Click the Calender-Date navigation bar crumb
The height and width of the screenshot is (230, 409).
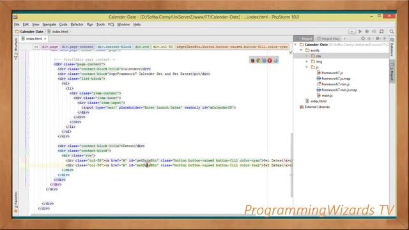coord(29,31)
